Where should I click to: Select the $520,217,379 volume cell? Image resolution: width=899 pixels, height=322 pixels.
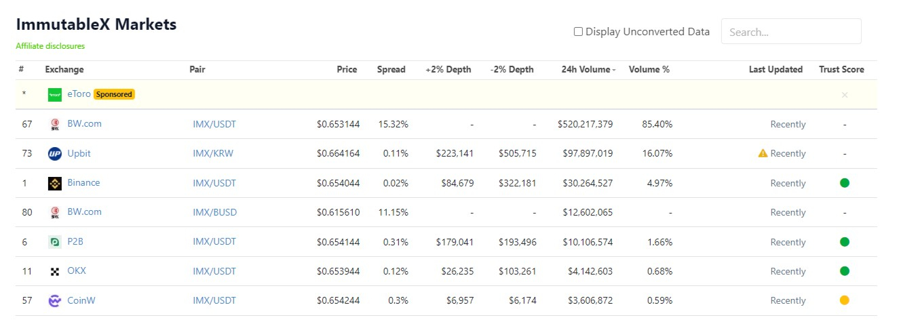click(585, 124)
